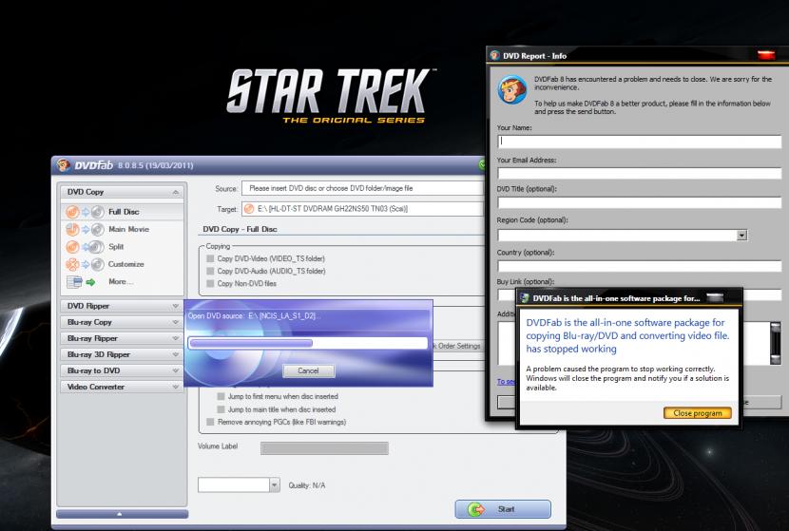Expand the Blu-ray 3D Ripper section
789x531 pixels.
pyautogui.click(x=175, y=354)
